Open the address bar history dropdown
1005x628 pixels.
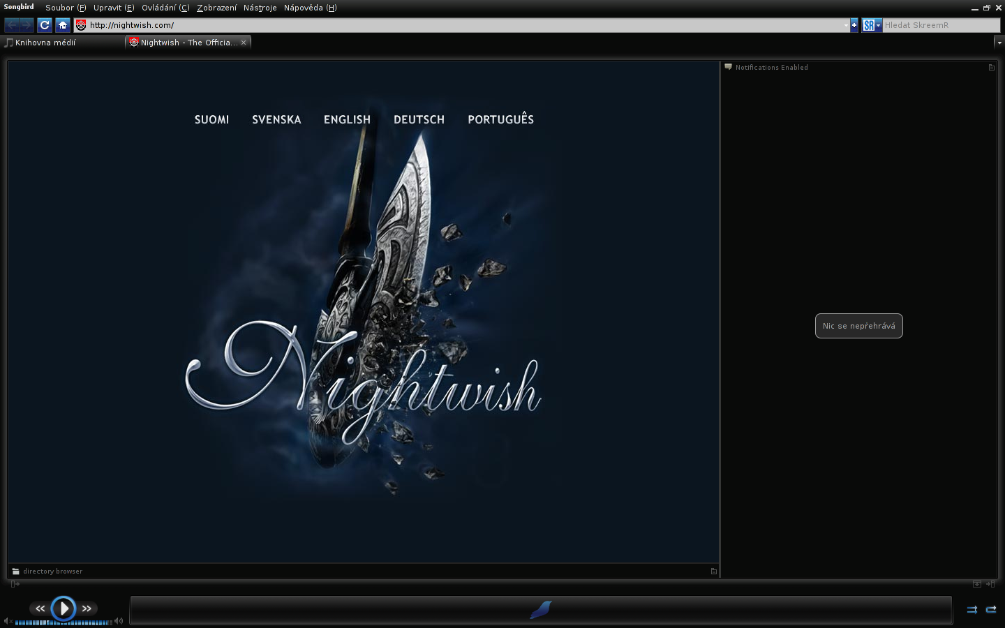point(846,25)
